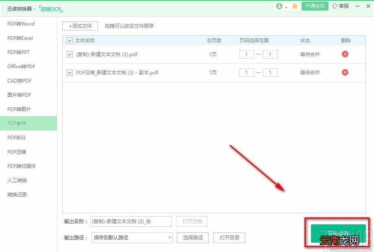Click end page field of (复制)-新建文本文档 row

coord(270,54)
